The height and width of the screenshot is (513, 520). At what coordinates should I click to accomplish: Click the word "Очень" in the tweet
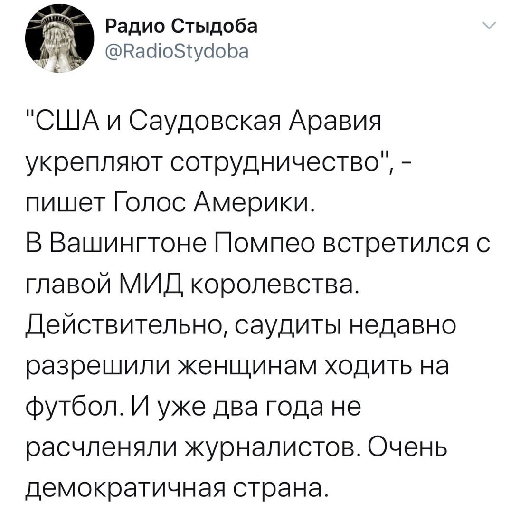(407, 450)
